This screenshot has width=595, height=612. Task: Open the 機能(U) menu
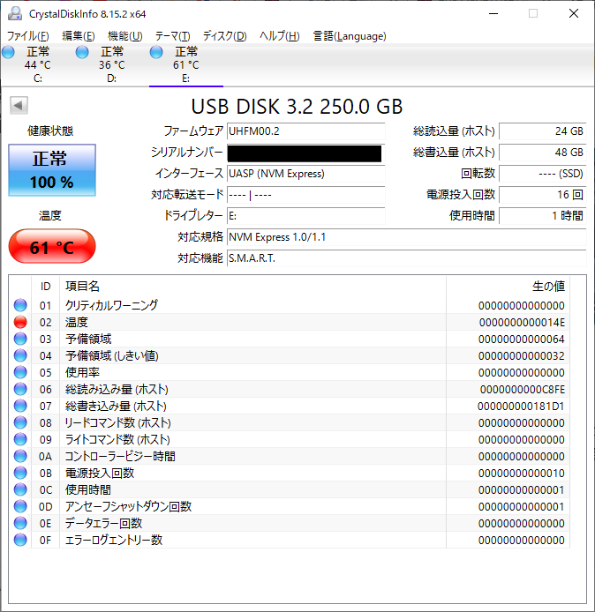125,36
